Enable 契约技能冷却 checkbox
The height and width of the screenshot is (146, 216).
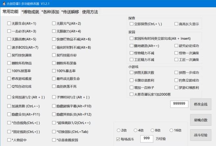[54, 55]
